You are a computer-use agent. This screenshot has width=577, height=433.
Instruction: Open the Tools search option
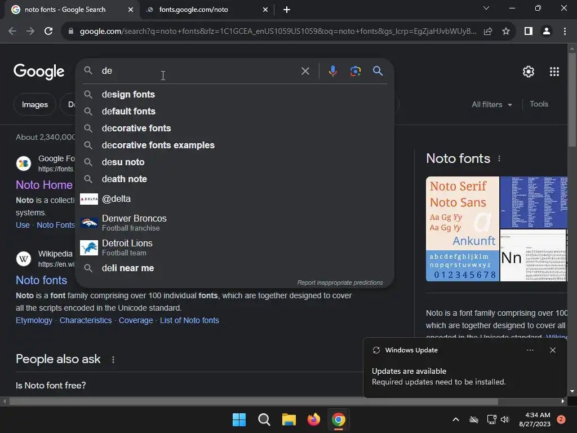(539, 104)
